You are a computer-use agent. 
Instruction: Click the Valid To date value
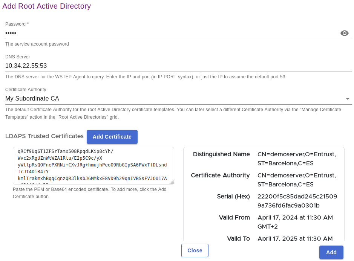point(295,238)
